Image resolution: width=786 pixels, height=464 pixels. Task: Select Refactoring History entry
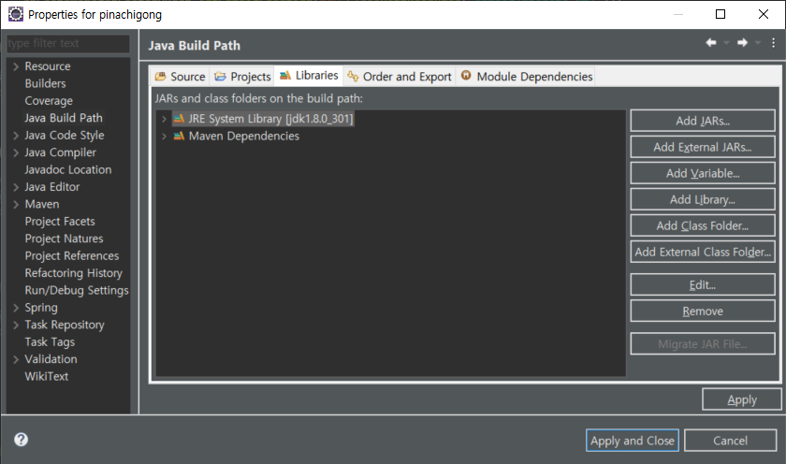pyautogui.click(x=74, y=273)
